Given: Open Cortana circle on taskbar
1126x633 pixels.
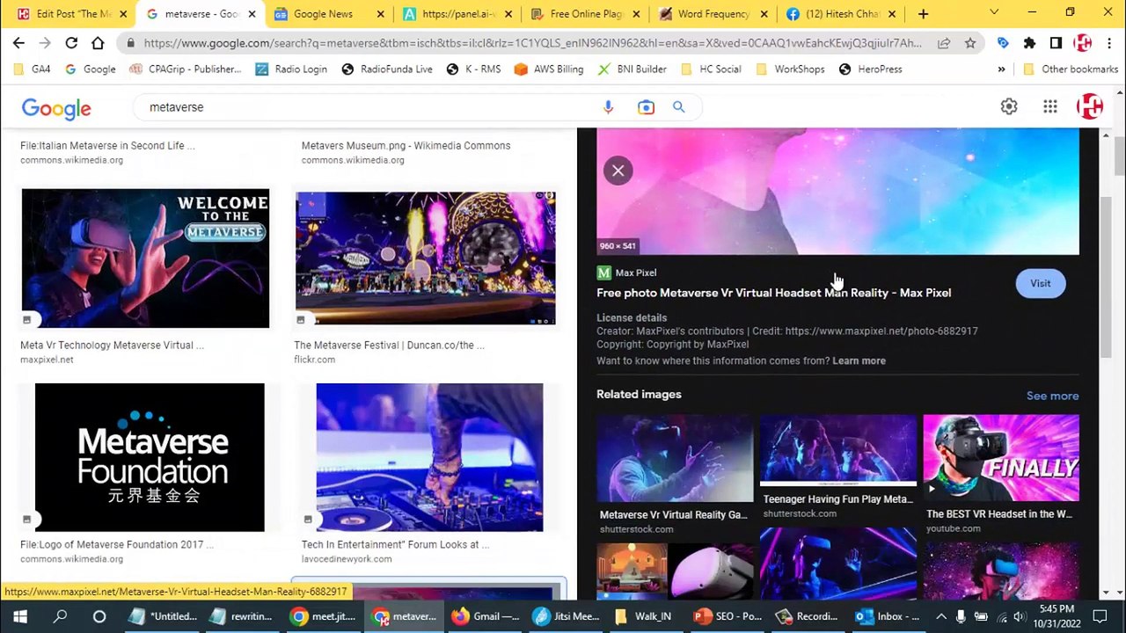Looking at the screenshot, I should pyautogui.click(x=99, y=616).
